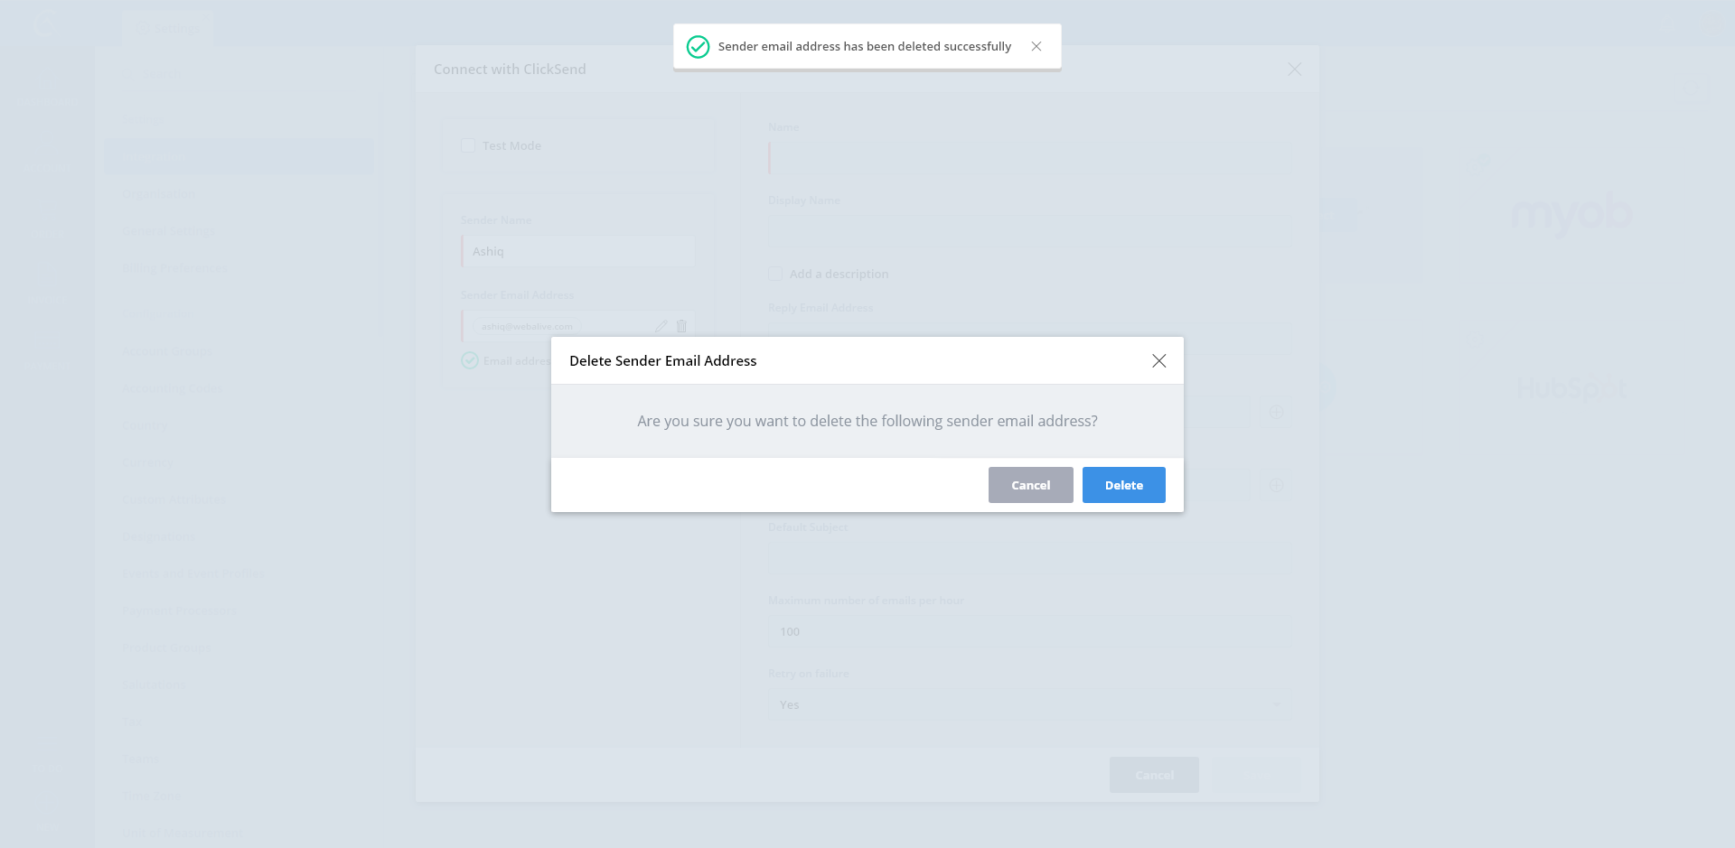The height and width of the screenshot is (848, 1735).
Task: Close the Delete Sender Email Address dialog
Action: point(1158,361)
